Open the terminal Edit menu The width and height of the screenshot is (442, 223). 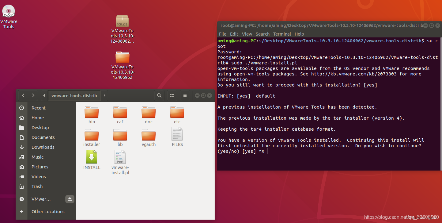coord(234,34)
